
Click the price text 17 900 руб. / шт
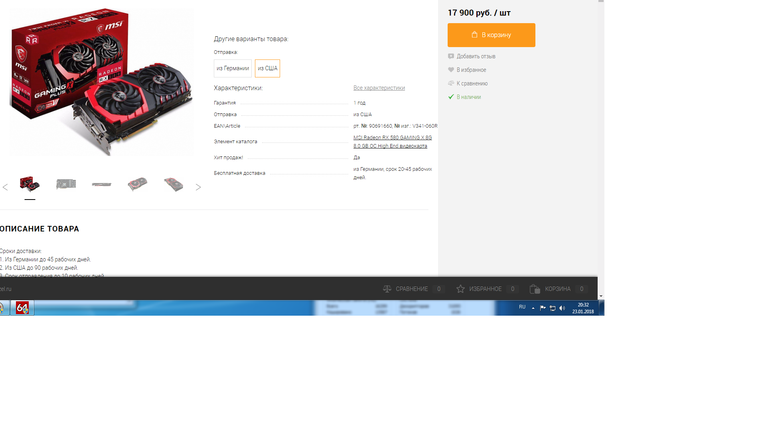pyautogui.click(x=479, y=13)
